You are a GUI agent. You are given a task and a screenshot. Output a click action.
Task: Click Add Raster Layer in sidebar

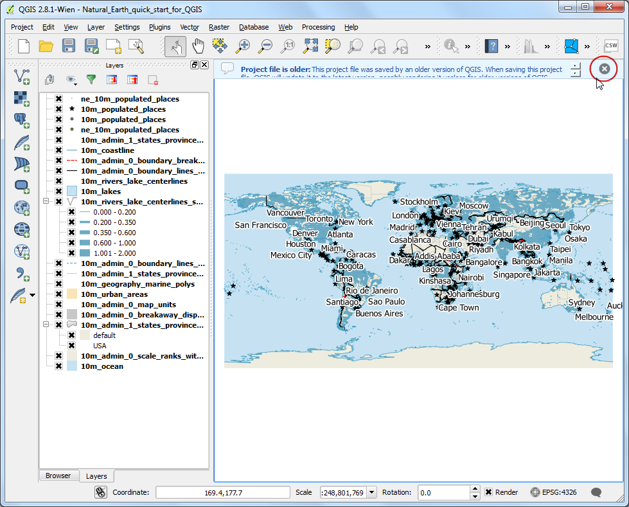[21, 98]
